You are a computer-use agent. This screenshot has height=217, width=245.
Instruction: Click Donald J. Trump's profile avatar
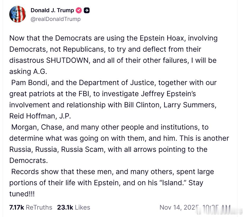[18, 14]
